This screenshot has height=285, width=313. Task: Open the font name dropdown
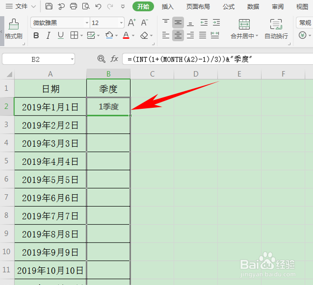click(x=87, y=23)
